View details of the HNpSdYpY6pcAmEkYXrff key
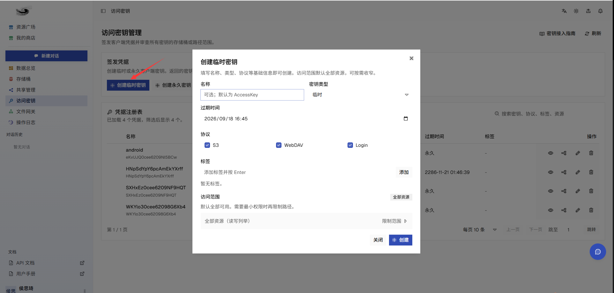This screenshot has width=614, height=293. tap(550, 172)
